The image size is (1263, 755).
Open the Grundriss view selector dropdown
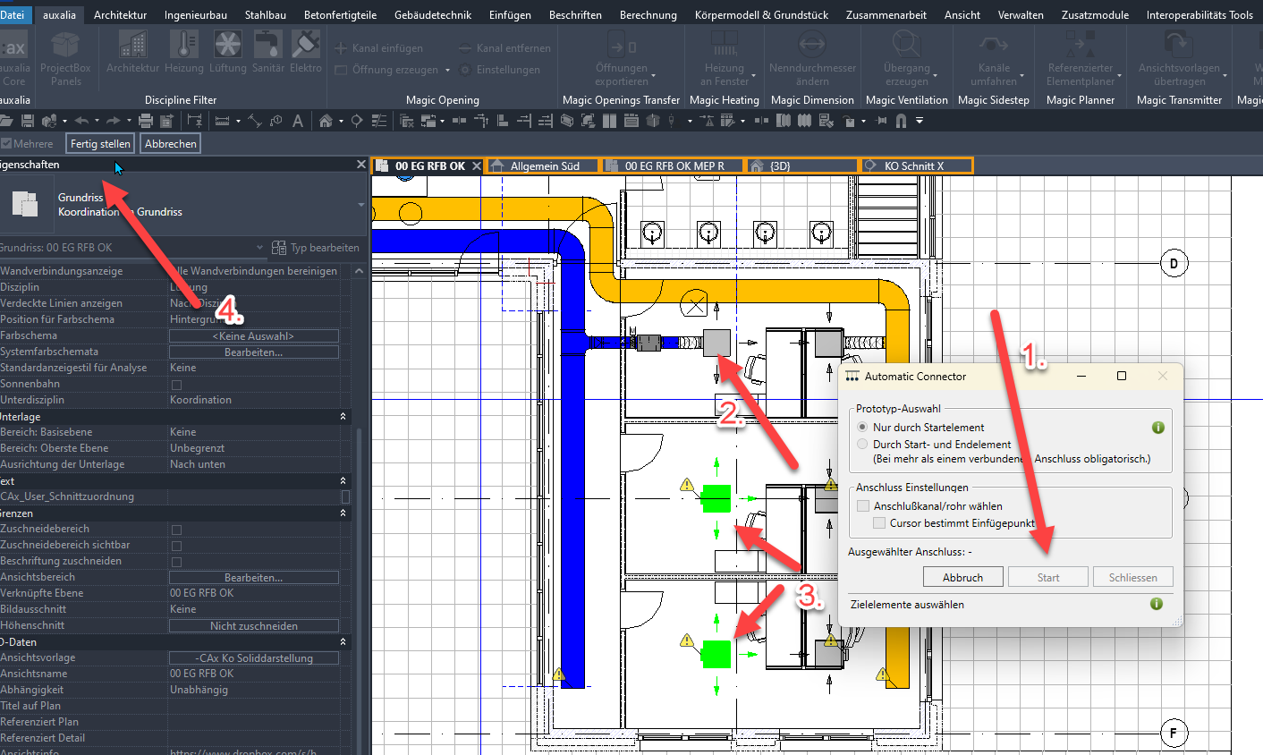259,248
